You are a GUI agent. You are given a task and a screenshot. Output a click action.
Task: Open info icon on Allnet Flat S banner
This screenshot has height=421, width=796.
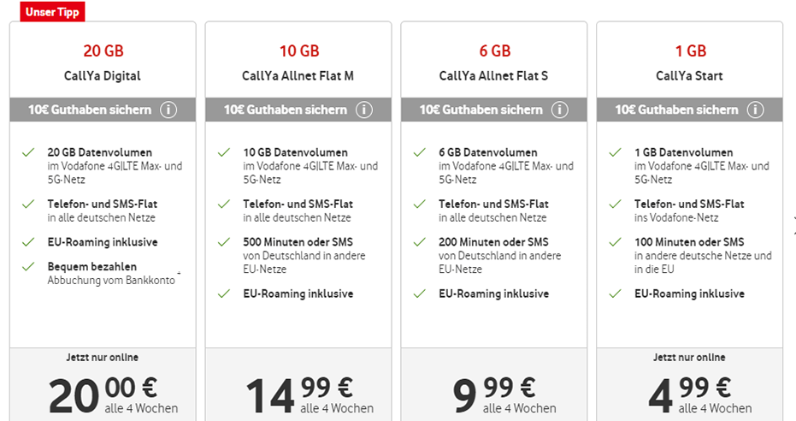pos(560,110)
